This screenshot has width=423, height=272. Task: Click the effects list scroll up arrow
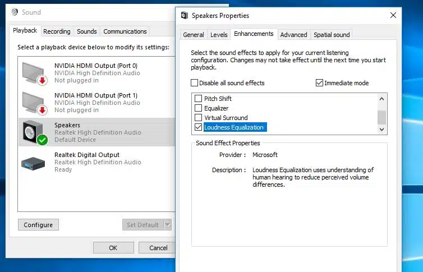(381, 99)
